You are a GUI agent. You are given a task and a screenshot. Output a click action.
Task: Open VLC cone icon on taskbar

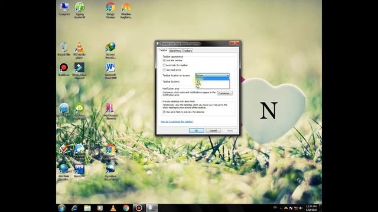[113, 208]
